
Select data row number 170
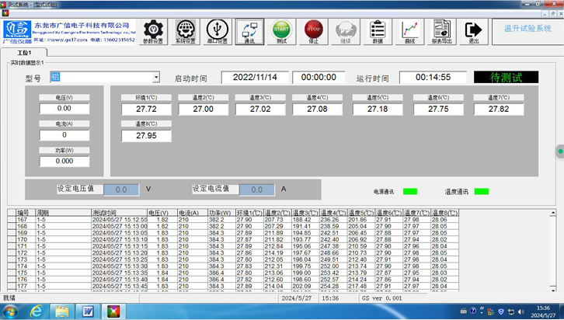(x=23, y=240)
